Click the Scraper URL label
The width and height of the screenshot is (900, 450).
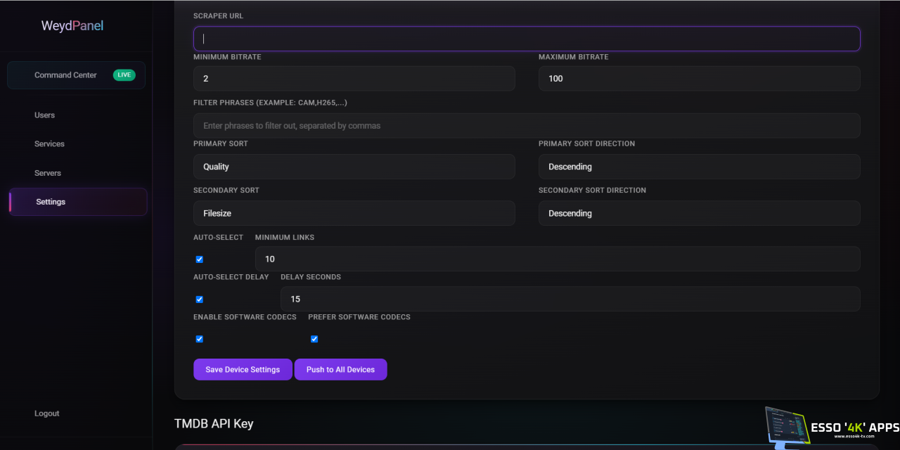(219, 16)
